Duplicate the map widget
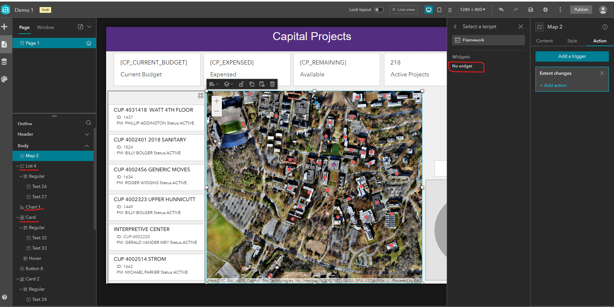Image resolution: width=614 pixels, height=307 pixels. point(252,84)
